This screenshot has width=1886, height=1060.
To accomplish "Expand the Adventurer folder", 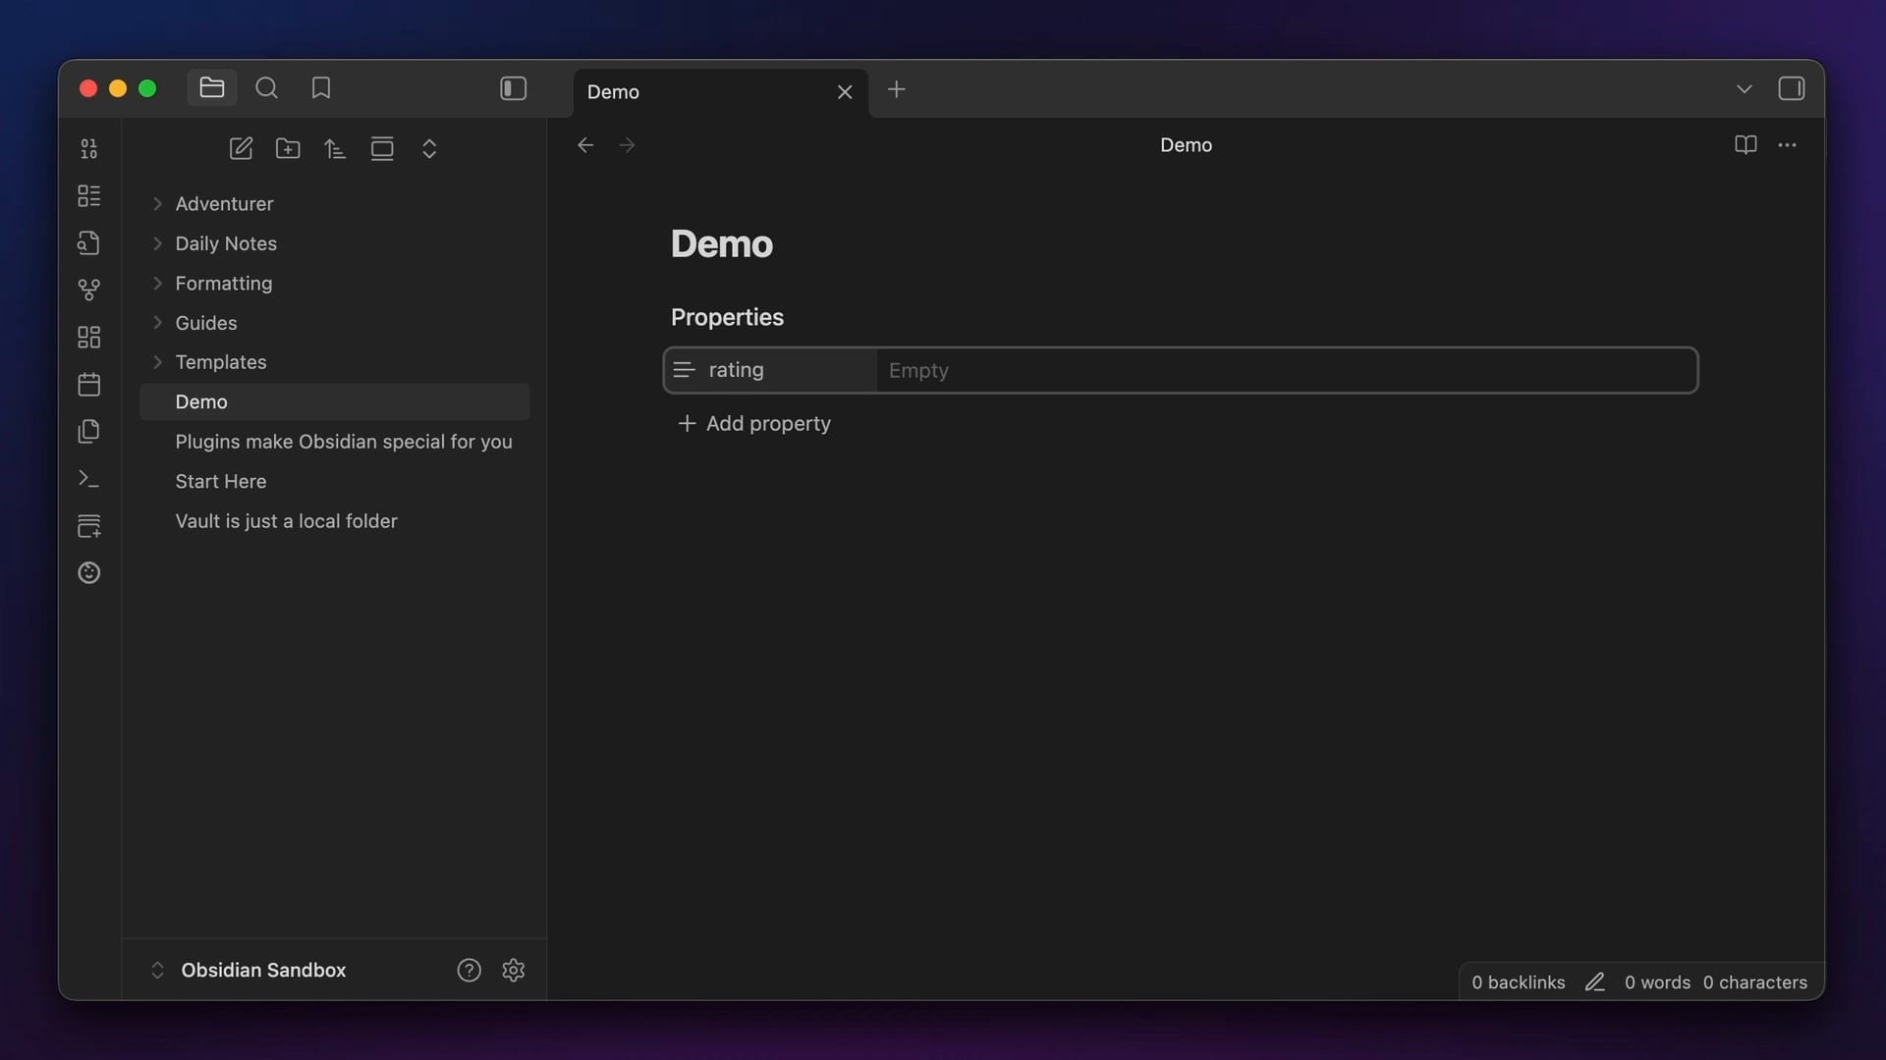I will (157, 204).
